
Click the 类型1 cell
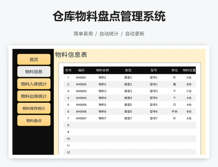[128, 78]
